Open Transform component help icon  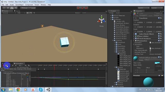click(x=159, y=18)
